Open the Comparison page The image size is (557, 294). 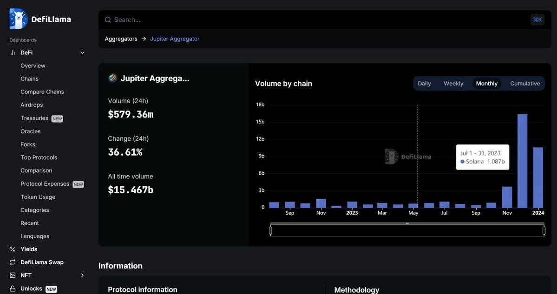coord(36,171)
